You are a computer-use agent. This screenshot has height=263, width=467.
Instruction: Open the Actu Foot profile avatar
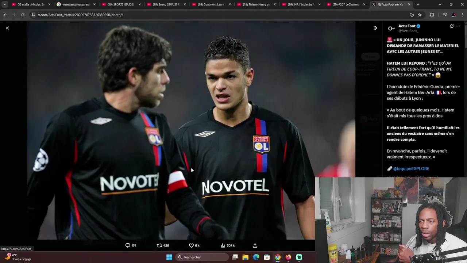point(391,28)
